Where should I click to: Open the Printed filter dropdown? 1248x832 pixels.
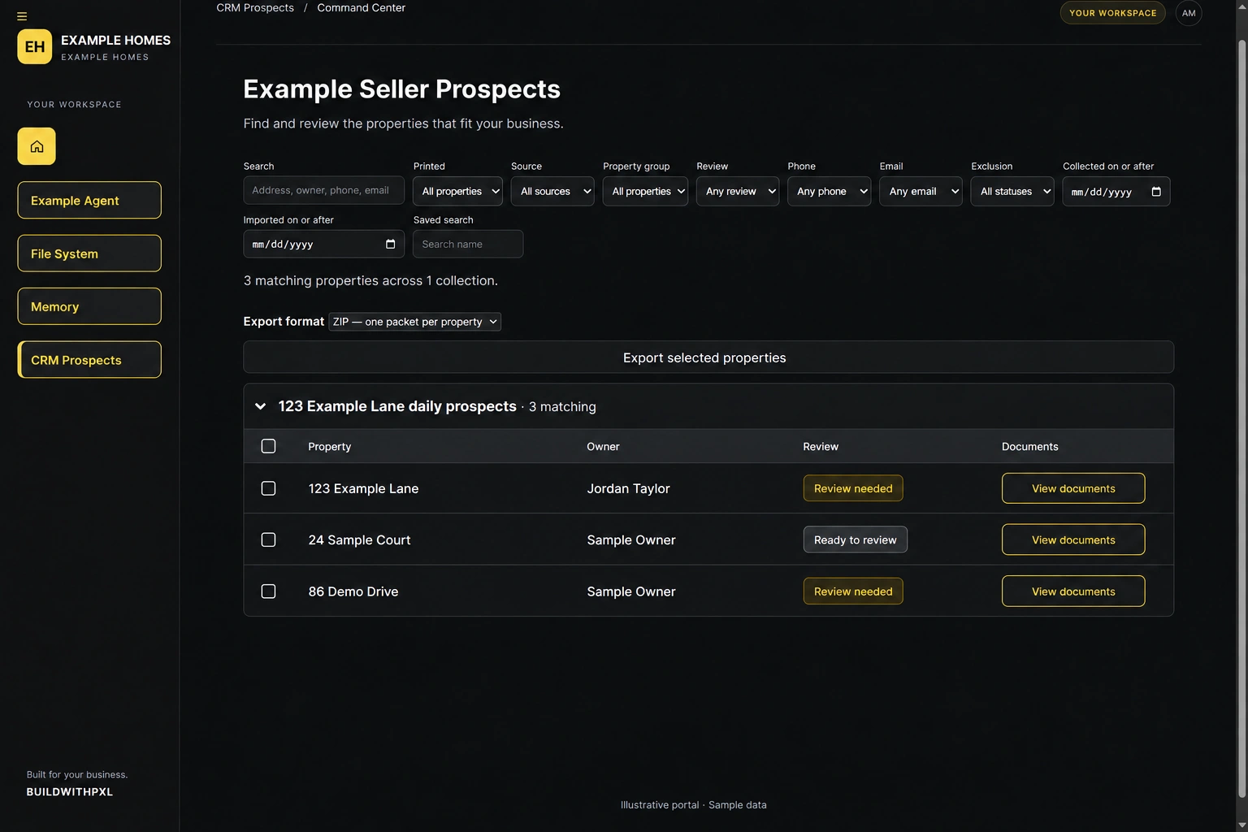tap(458, 192)
